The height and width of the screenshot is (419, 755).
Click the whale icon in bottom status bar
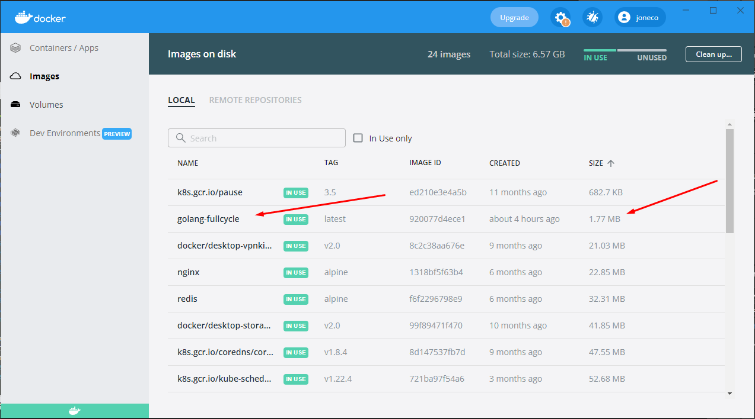coord(74,411)
